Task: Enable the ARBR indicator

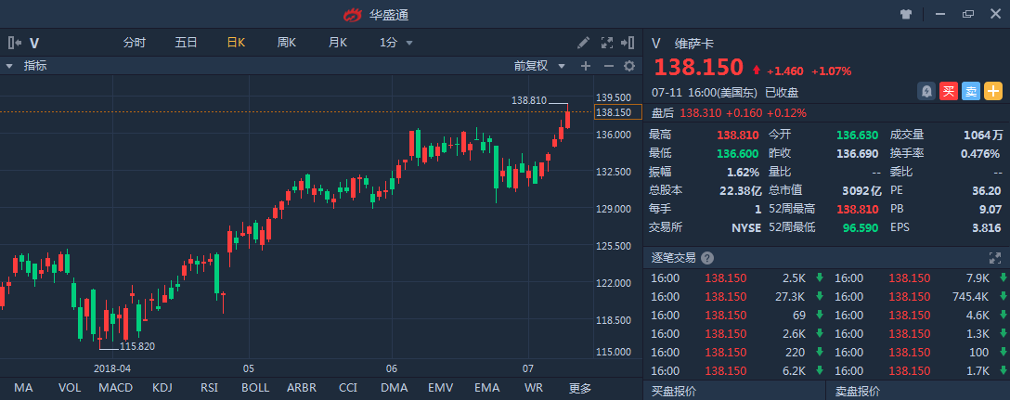Action: [302, 388]
